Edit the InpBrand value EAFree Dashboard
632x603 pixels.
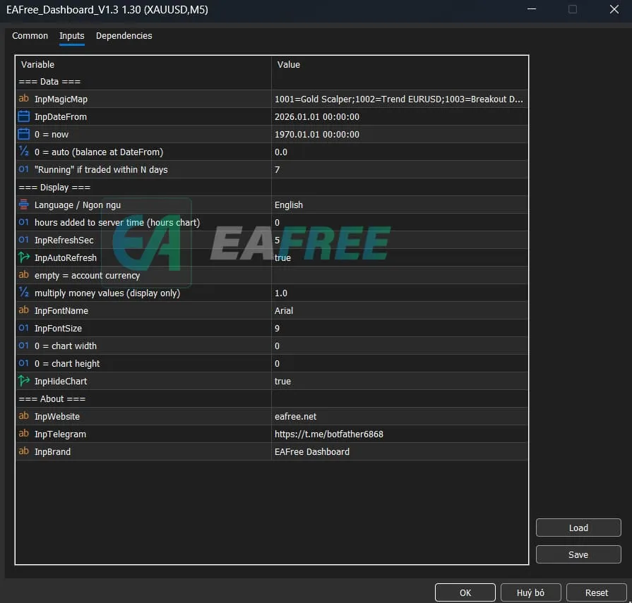coord(400,451)
